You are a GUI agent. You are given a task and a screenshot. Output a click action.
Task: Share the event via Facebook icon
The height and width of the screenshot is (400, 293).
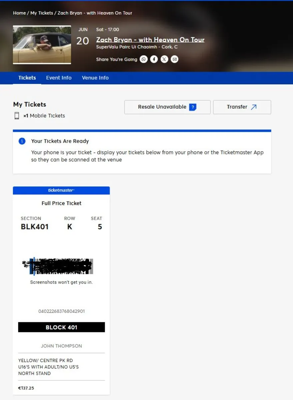[154, 59]
